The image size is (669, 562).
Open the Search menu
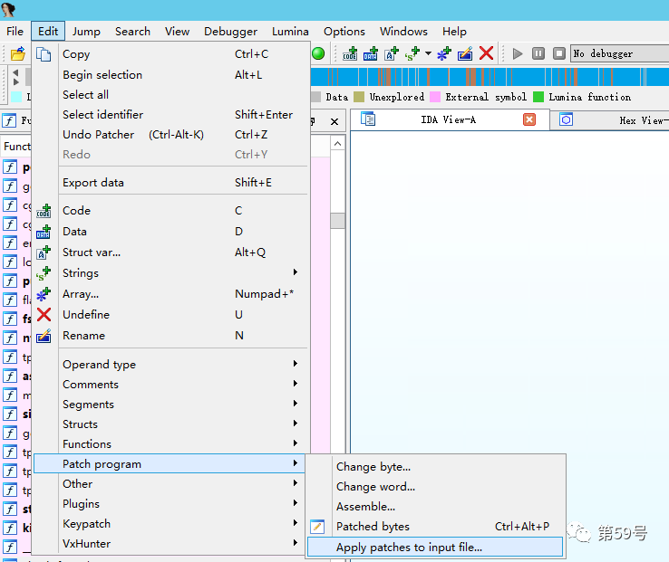(132, 32)
